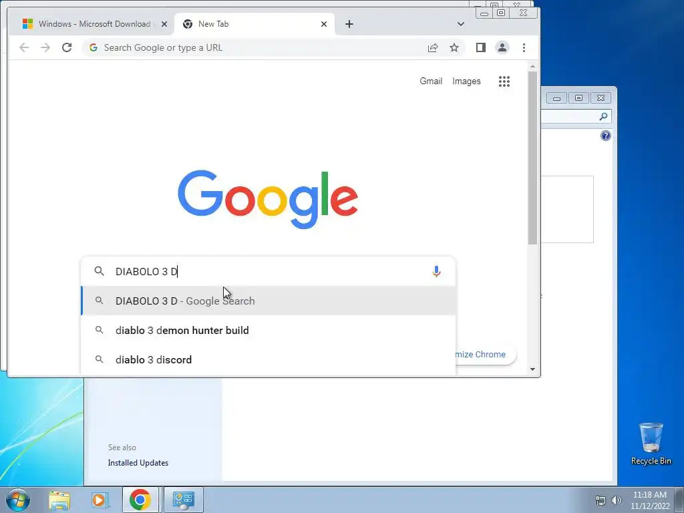The width and height of the screenshot is (684, 513).
Task: Expand the tab search chevron
Action: (461, 24)
